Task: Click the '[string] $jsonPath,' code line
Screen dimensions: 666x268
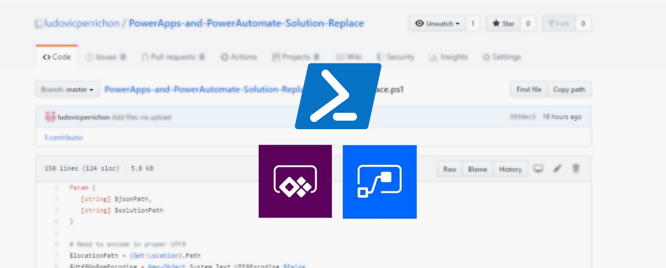Action: 115,198
